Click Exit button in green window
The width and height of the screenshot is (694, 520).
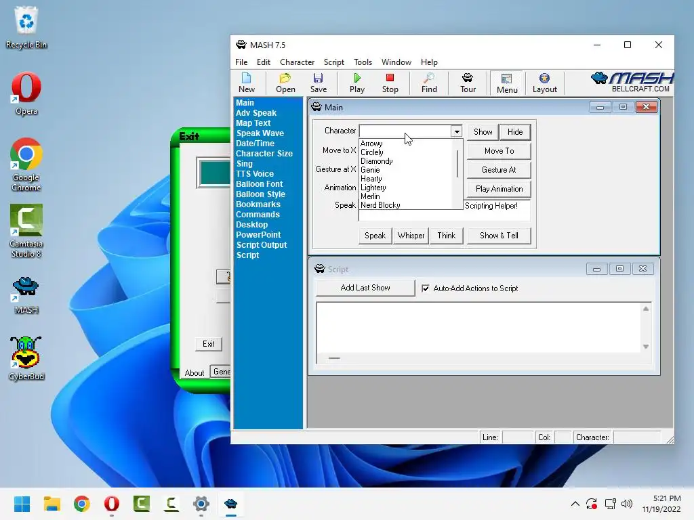pyautogui.click(x=208, y=343)
